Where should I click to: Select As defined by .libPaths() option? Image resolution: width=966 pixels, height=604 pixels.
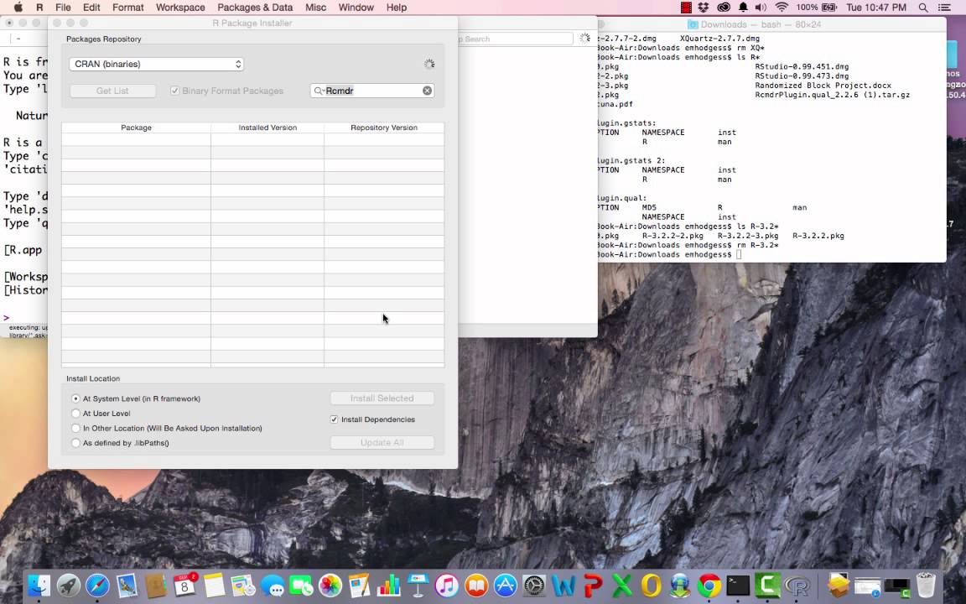(x=75, y=443)
